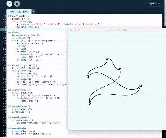Screen dimensions: 166x138
Task: Open the Python mode dropdown
Action: pyautogui.click(x=154, y=4)
